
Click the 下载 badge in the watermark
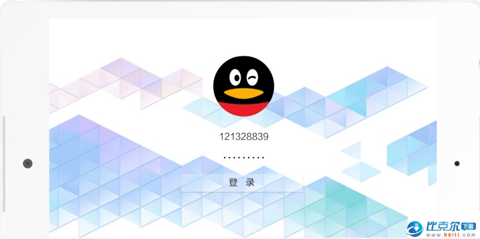pyautogui.click(x=467, y=226)
